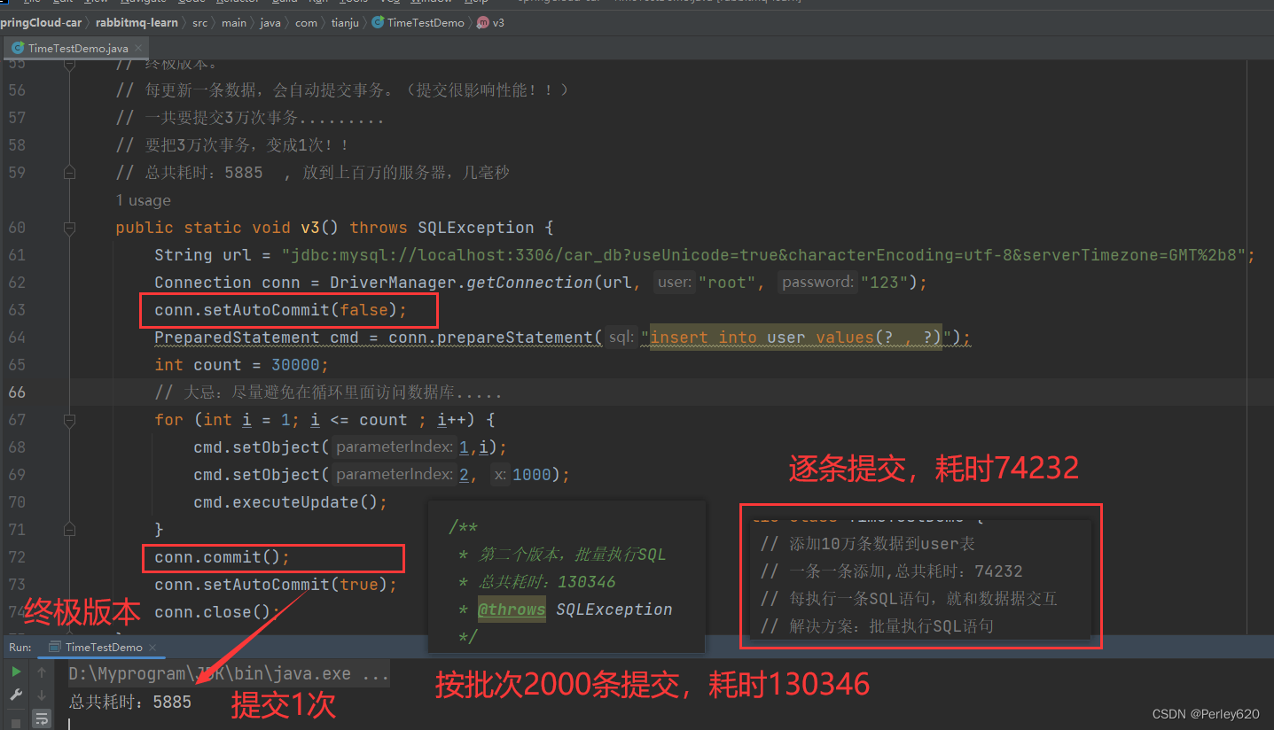Click line number 66 in gutter

[17, 392]
